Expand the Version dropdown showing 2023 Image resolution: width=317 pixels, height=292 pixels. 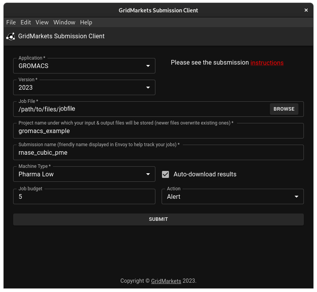click(84, 88)
